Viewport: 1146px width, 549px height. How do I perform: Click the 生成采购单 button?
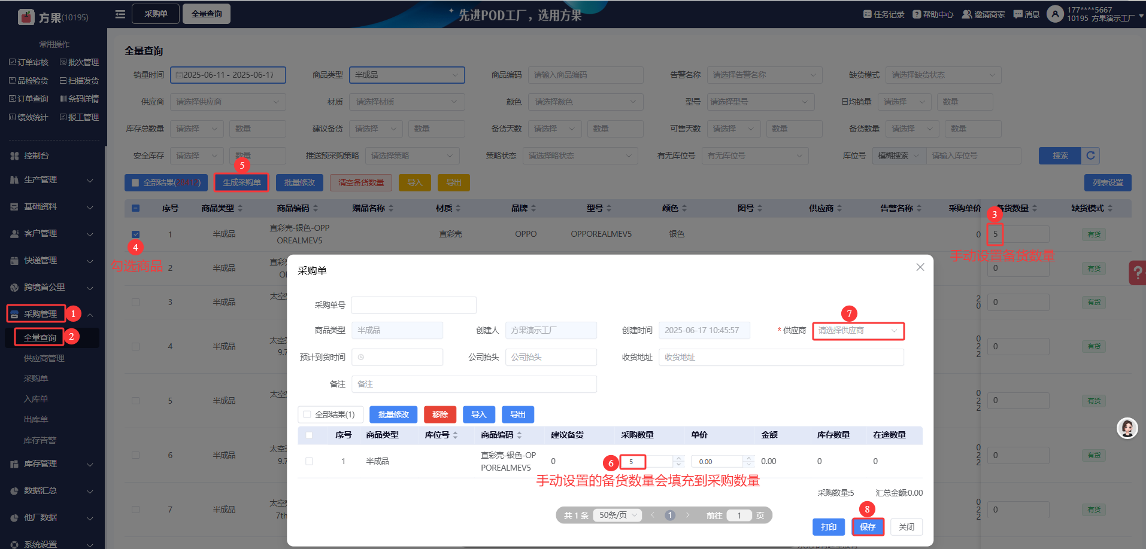pos(242,182)
